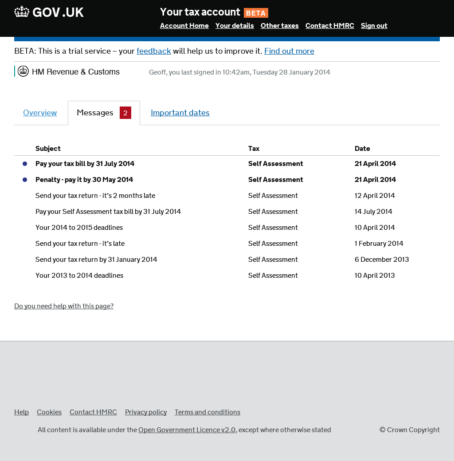Open Other taxes in header navigation
The width and height of the screenshot is (454, 461).
(279, 26)
